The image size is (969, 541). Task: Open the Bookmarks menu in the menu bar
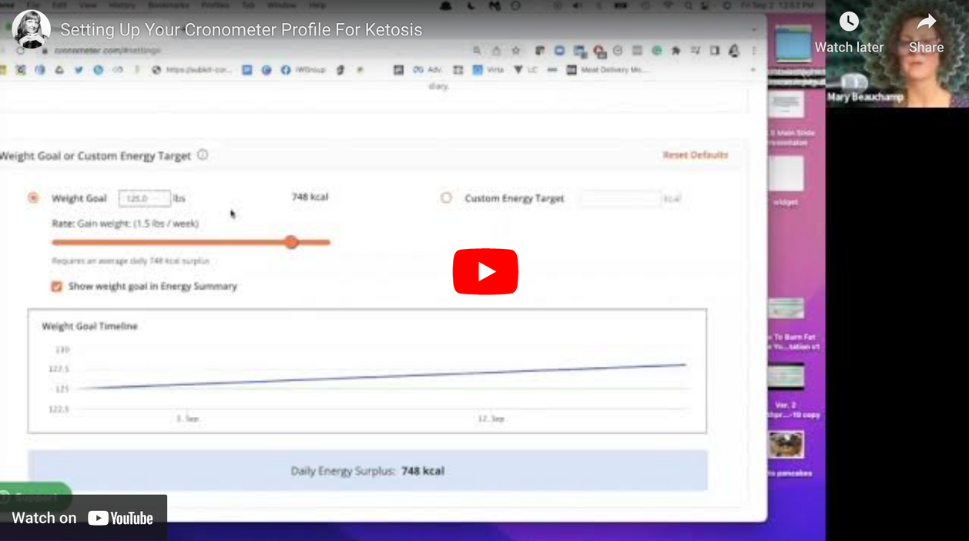click(168, 5)
